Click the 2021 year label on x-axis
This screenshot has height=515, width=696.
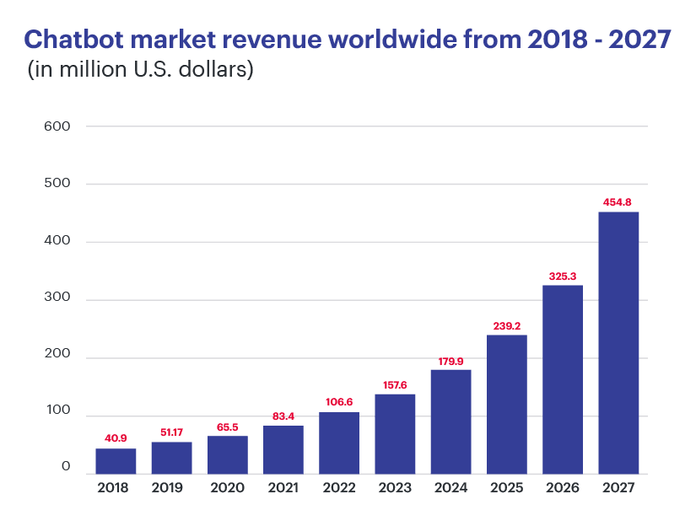[x=282, y=487]
